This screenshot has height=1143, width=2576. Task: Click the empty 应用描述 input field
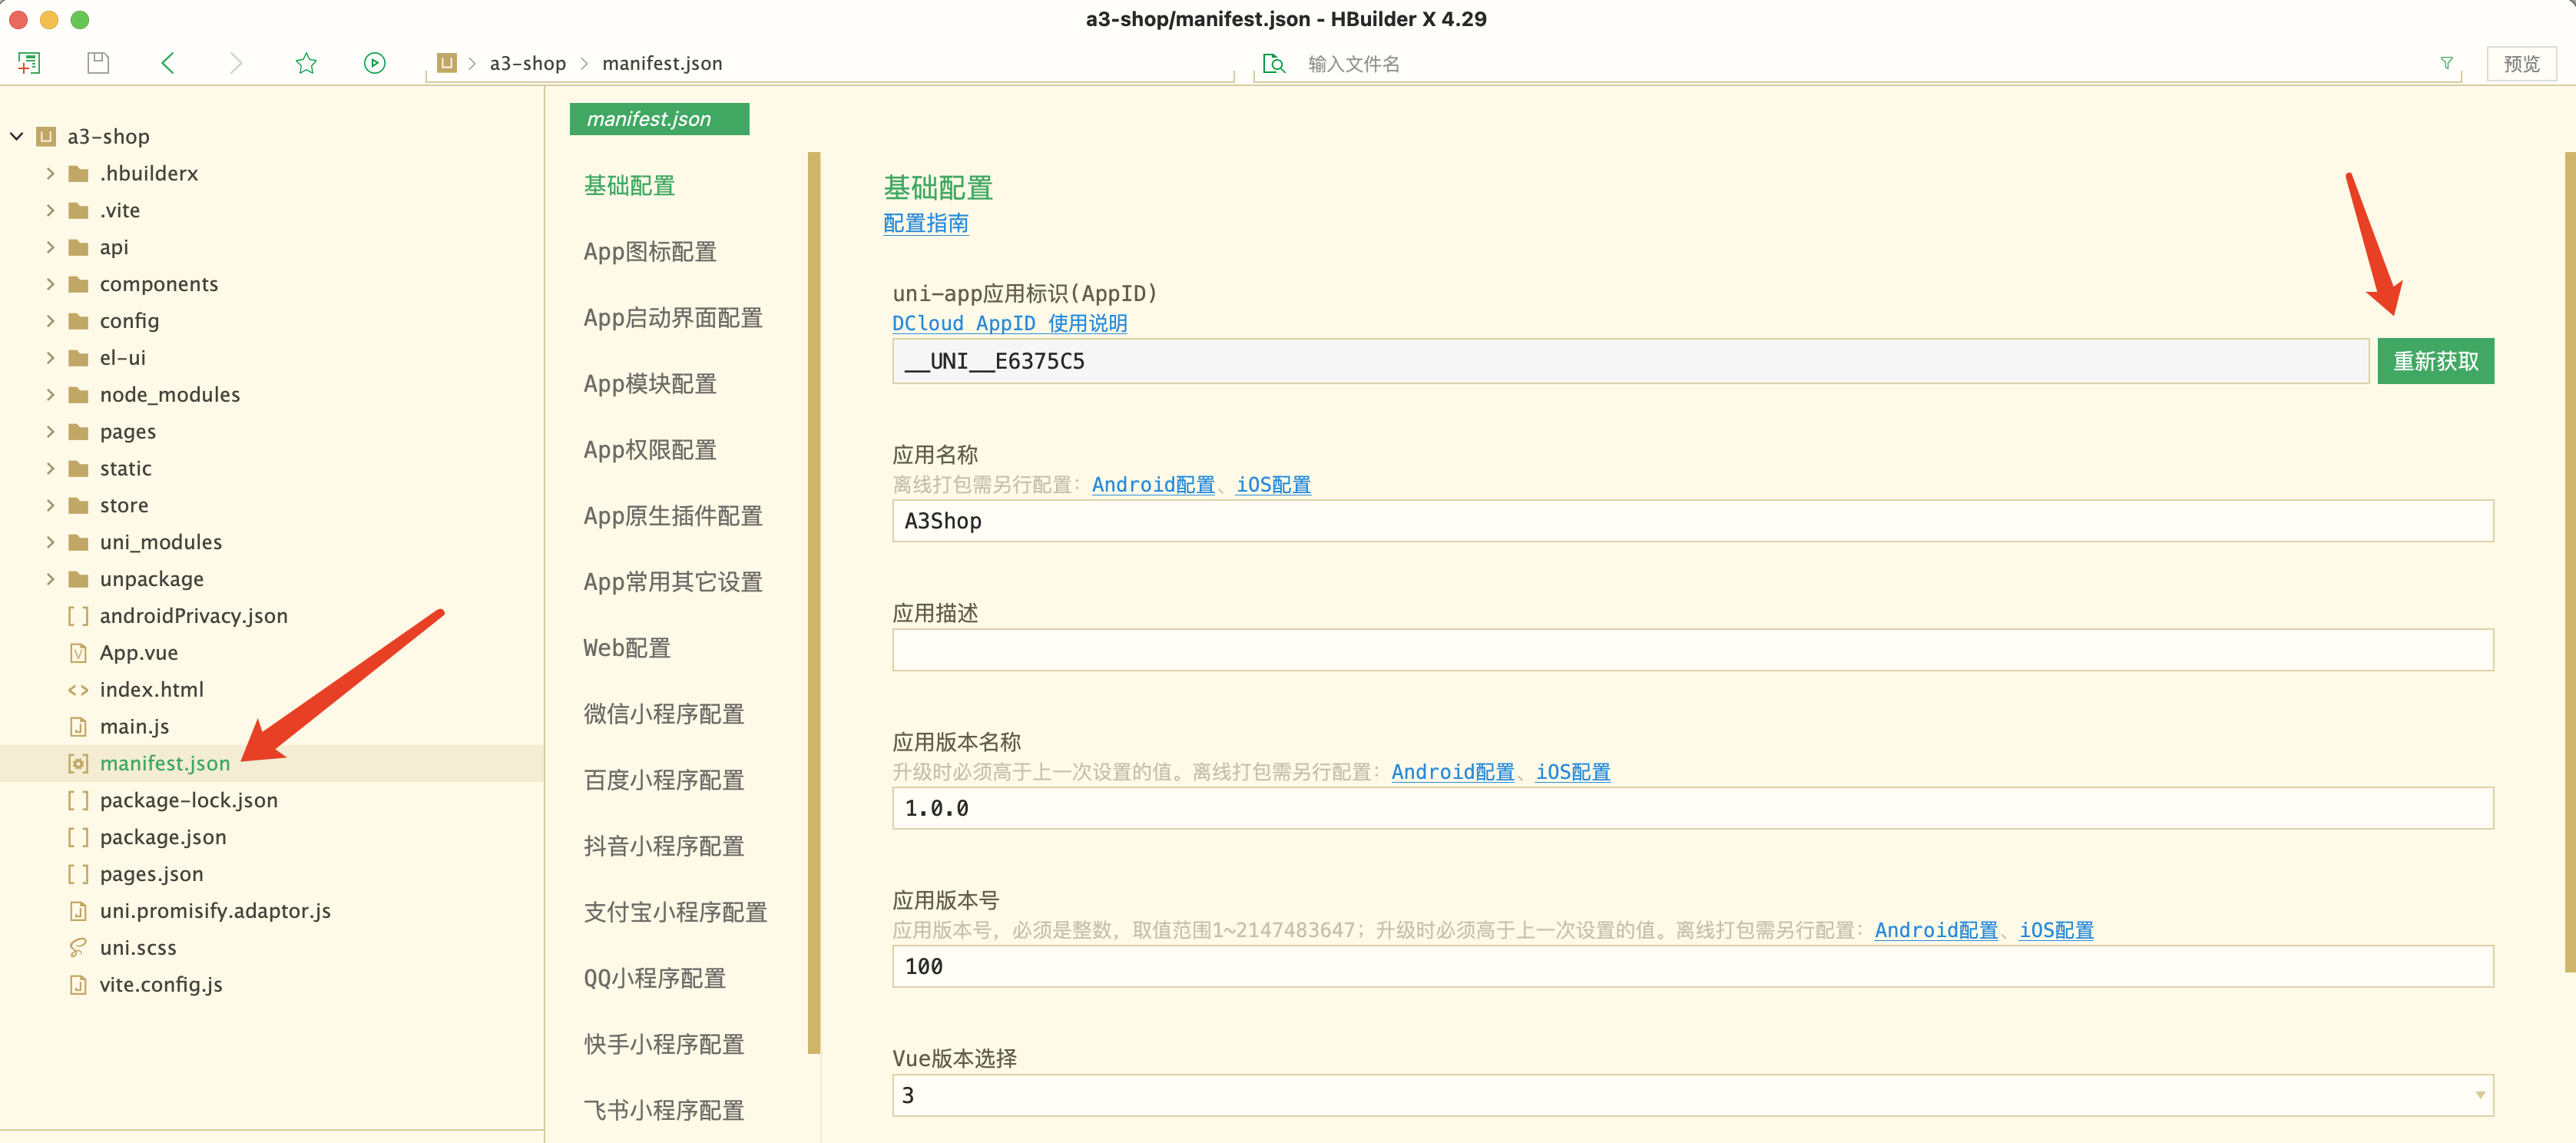pos(1692,650)
